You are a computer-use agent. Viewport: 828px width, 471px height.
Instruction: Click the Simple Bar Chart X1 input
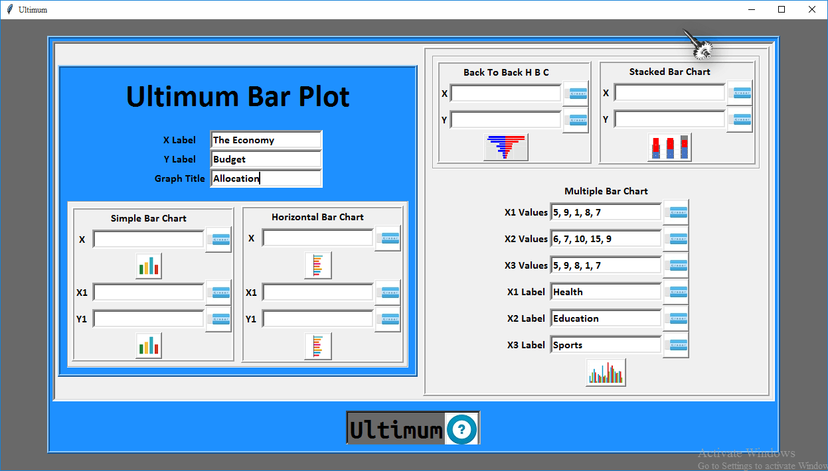click(x=149, y=293)
